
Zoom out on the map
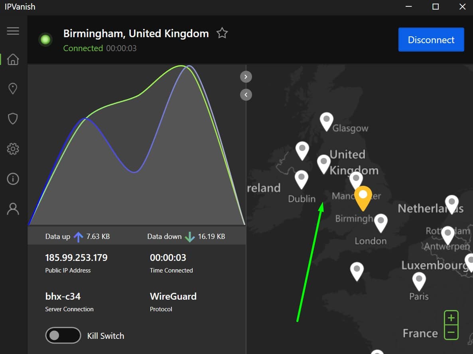pos(451,332)
